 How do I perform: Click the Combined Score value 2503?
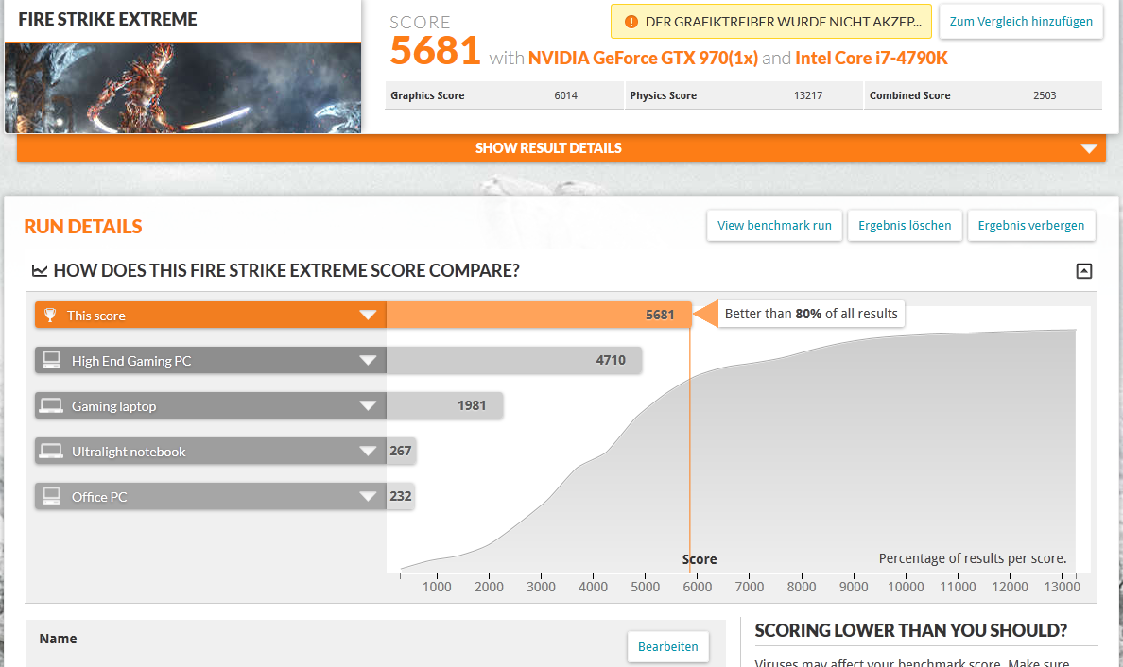(1045, 95)
